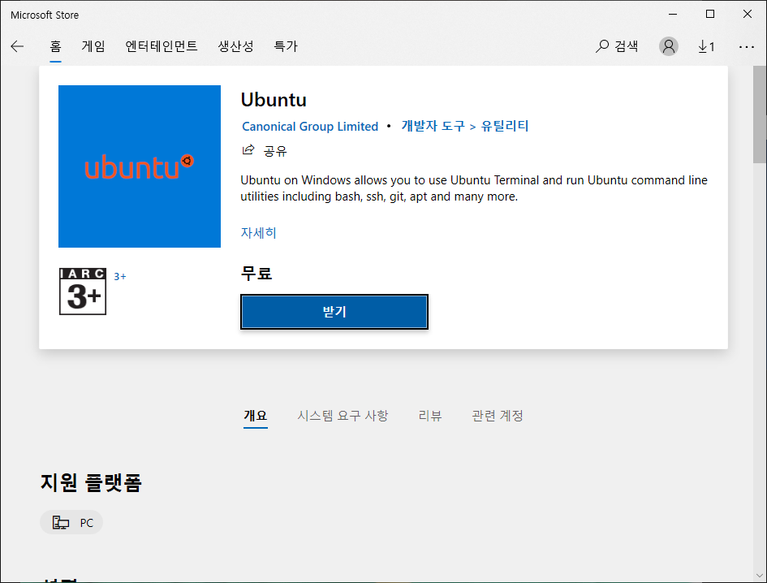767x583 pixels.
Task: Maximize the Microsoft Store window
Action: click(x=710, y=14)
